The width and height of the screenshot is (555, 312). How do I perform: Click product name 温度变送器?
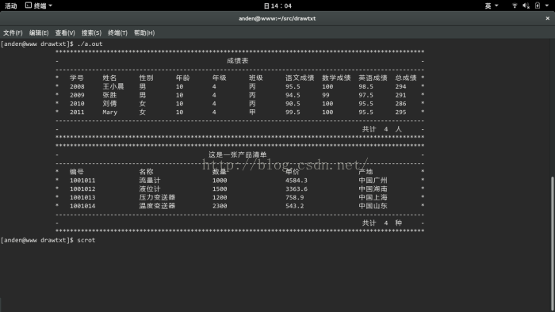click(157, 206)
